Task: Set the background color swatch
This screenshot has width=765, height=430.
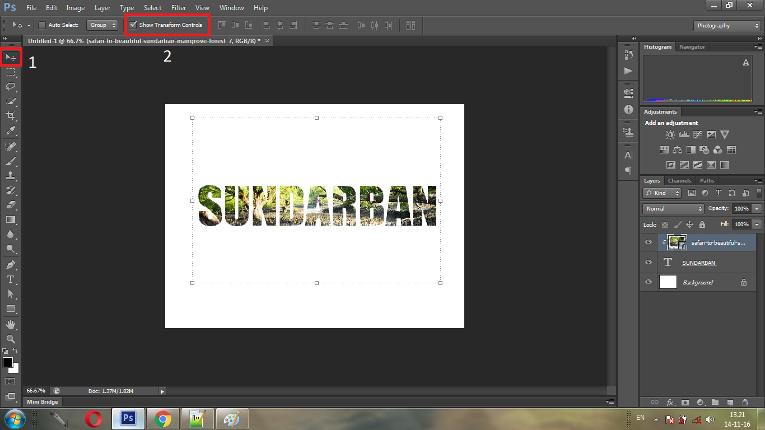Action: tap(14, 368)
